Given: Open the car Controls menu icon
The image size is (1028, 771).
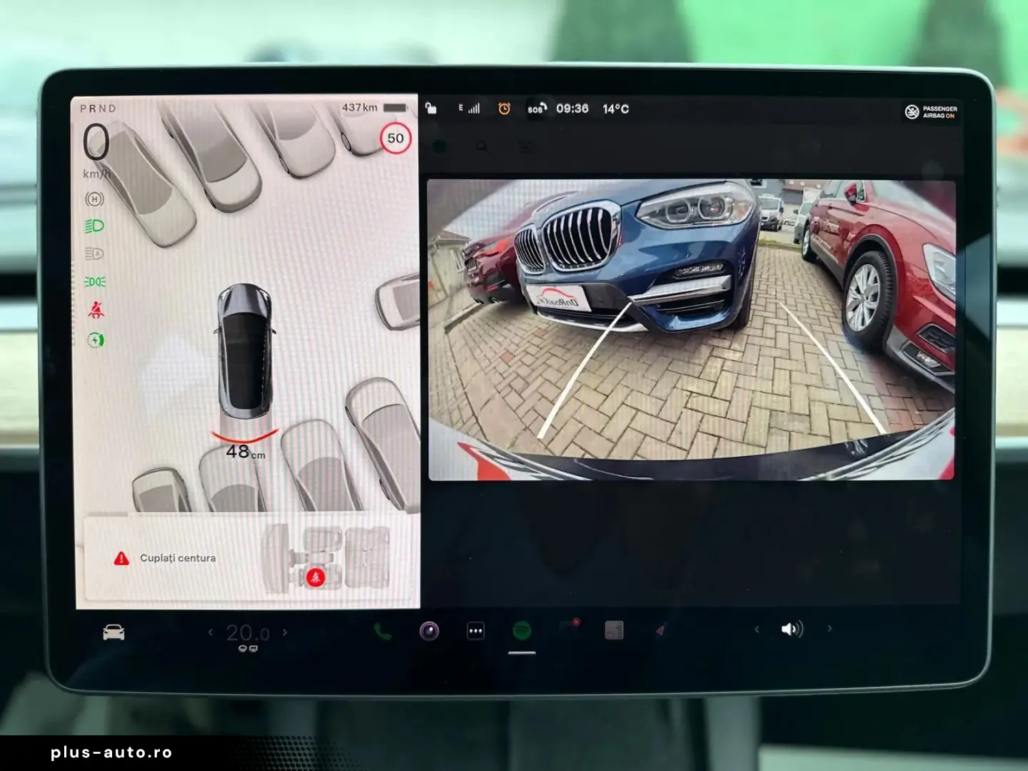Looking at the screenshot, I should (x=114, y=633).
